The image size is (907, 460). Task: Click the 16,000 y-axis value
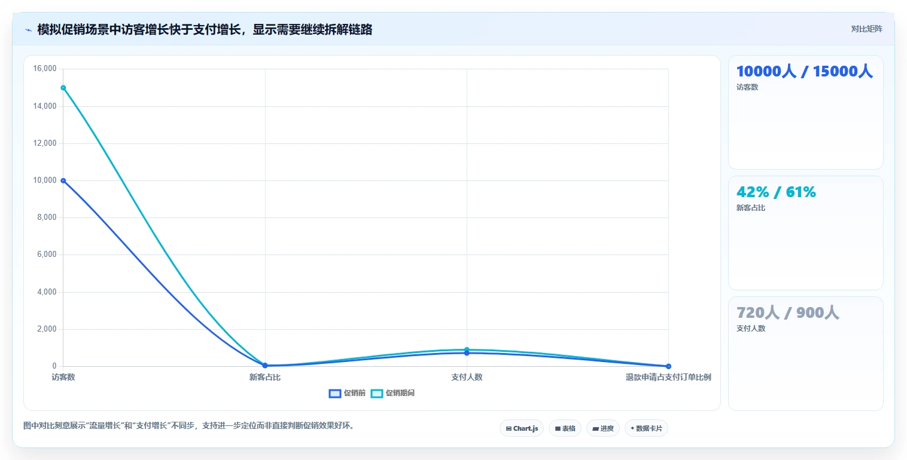45,69
